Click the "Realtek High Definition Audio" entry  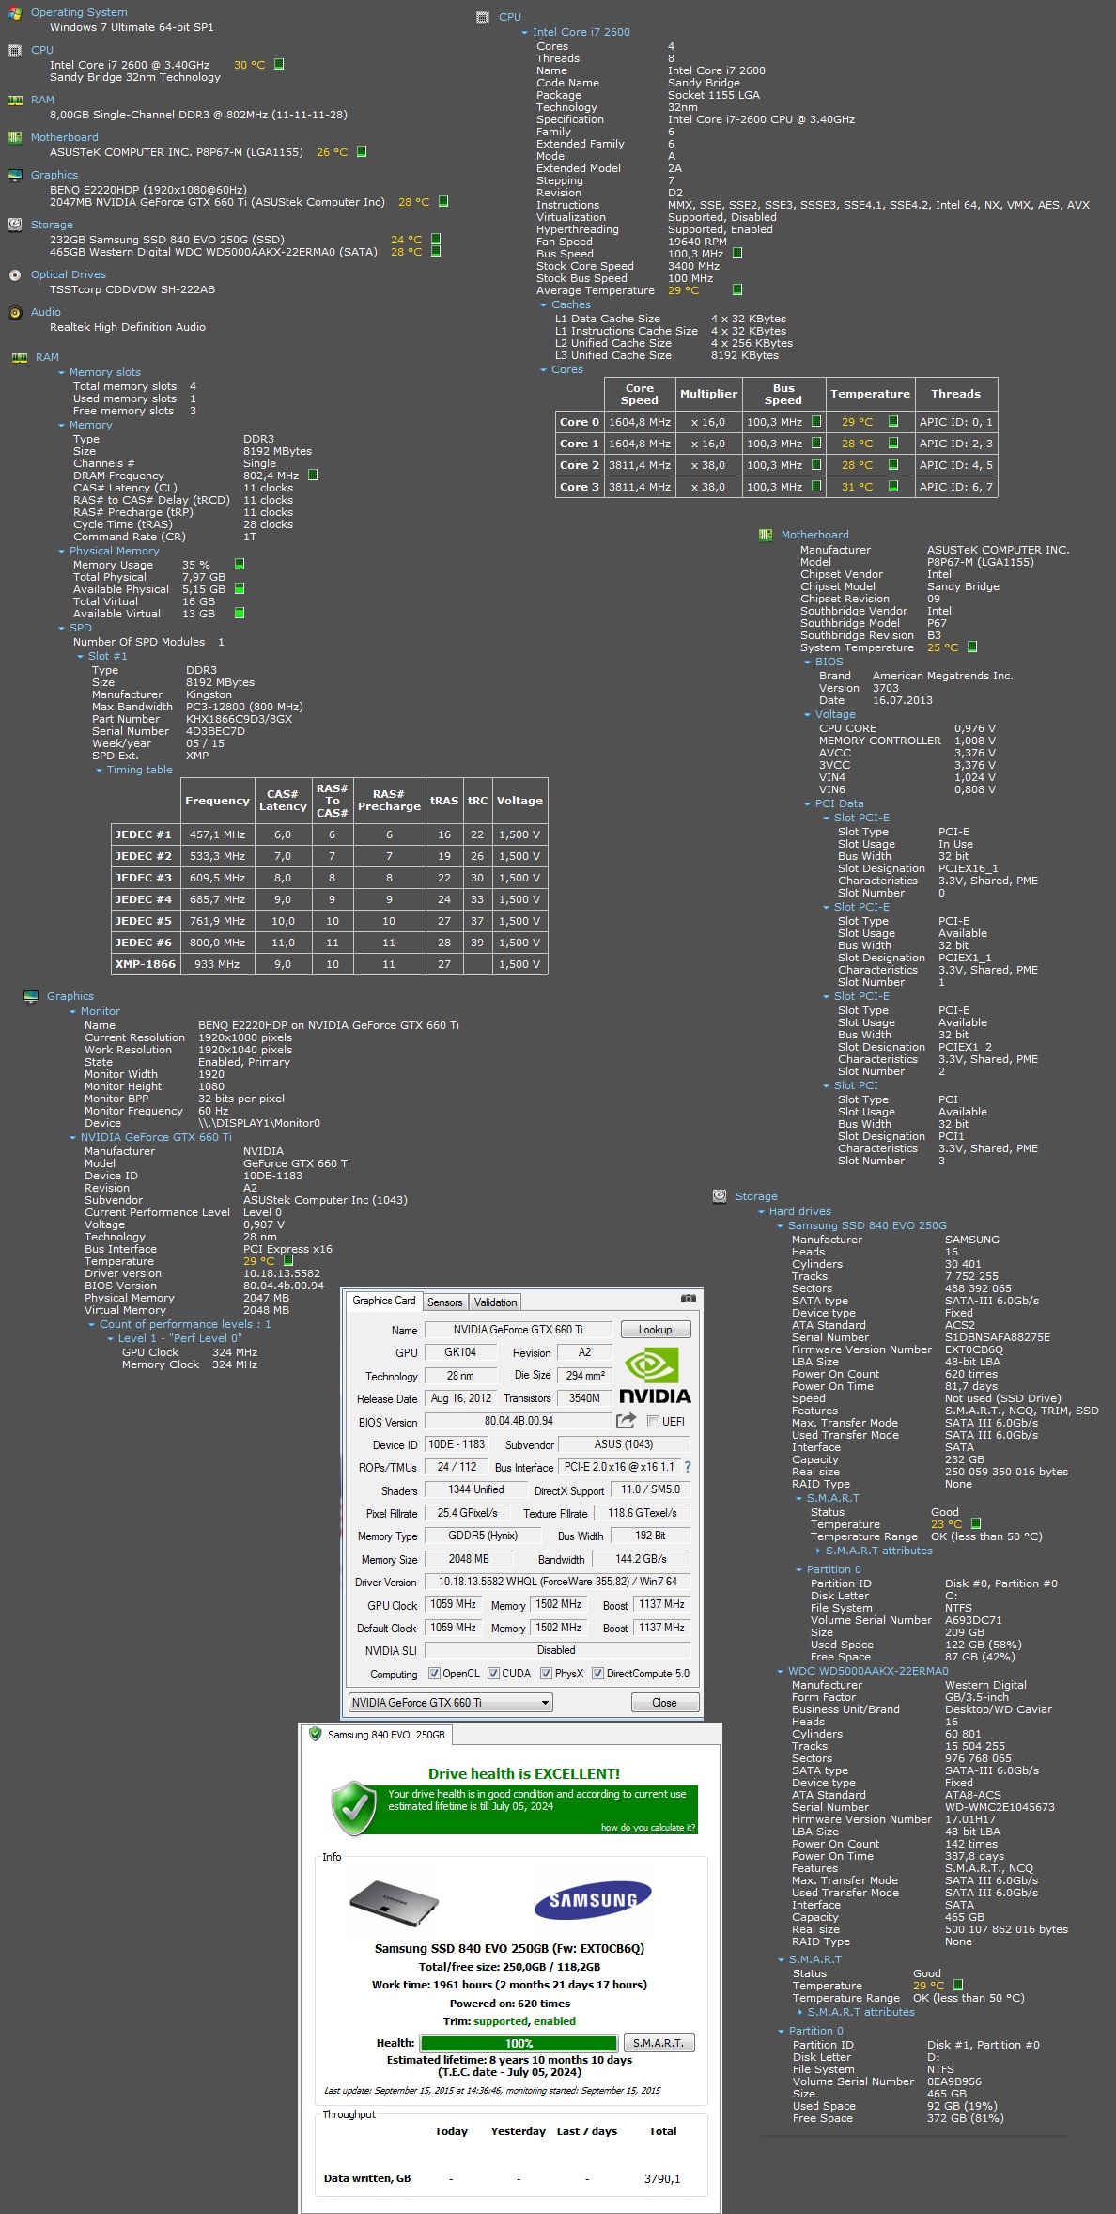tap(128, 327)
